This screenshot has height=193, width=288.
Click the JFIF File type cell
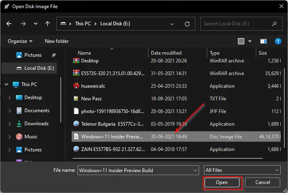coord(218,111)
